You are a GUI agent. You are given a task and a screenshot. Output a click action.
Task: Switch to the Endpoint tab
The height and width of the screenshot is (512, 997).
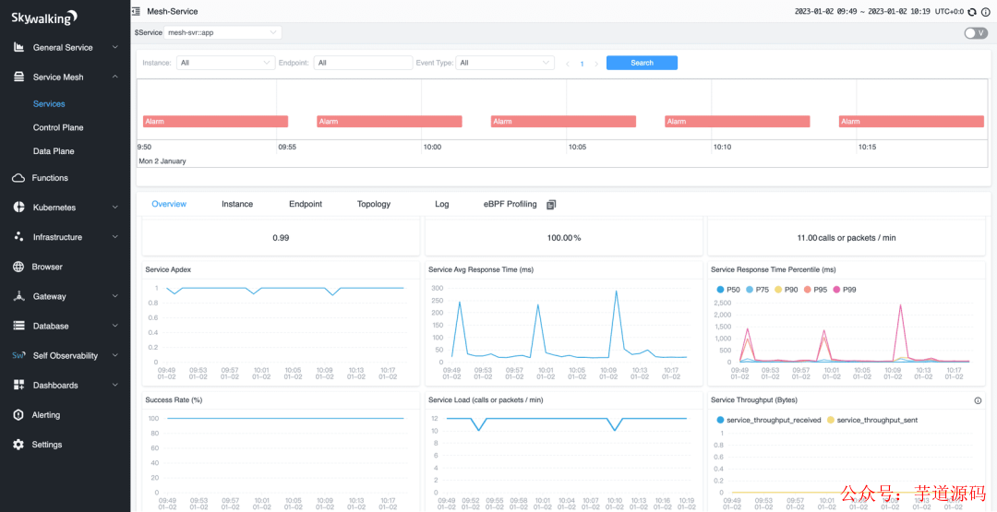[306, 204]
